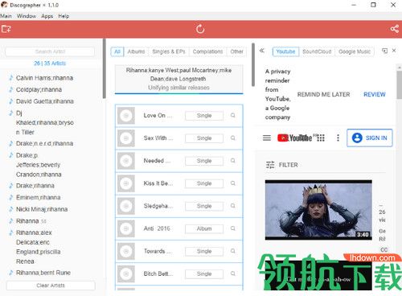Open the Apps menu

[x=47, y=16]
